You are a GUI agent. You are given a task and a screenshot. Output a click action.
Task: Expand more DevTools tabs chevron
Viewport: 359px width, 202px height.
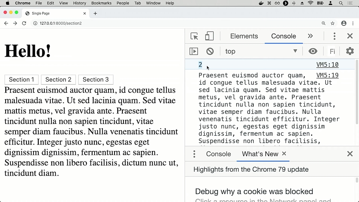(x=310, y=36)
